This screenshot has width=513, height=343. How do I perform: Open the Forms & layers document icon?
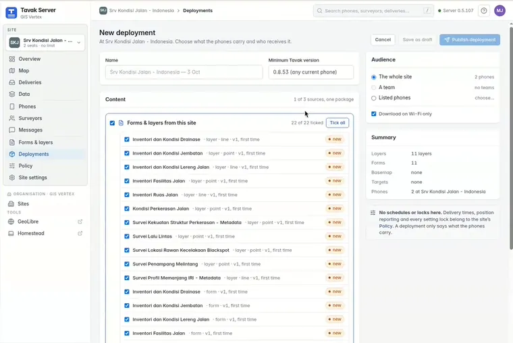click(12, 142)
